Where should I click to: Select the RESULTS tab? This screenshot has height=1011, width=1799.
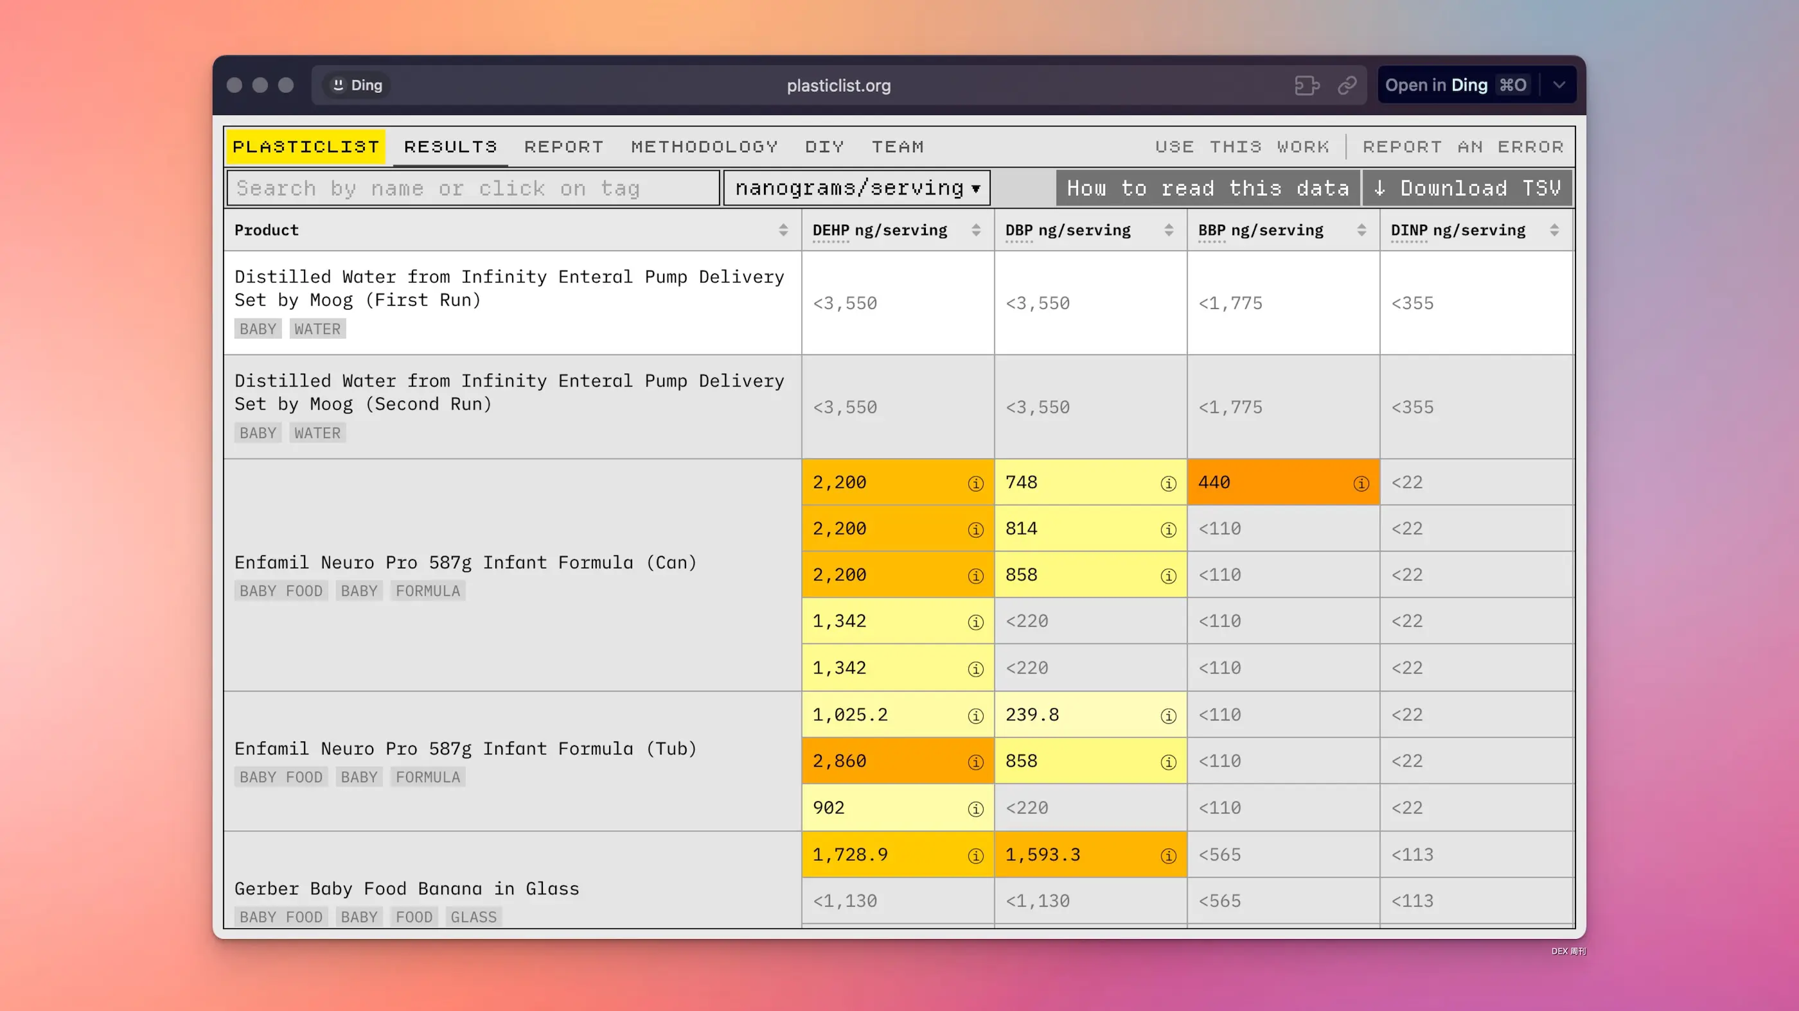(451, 146)
